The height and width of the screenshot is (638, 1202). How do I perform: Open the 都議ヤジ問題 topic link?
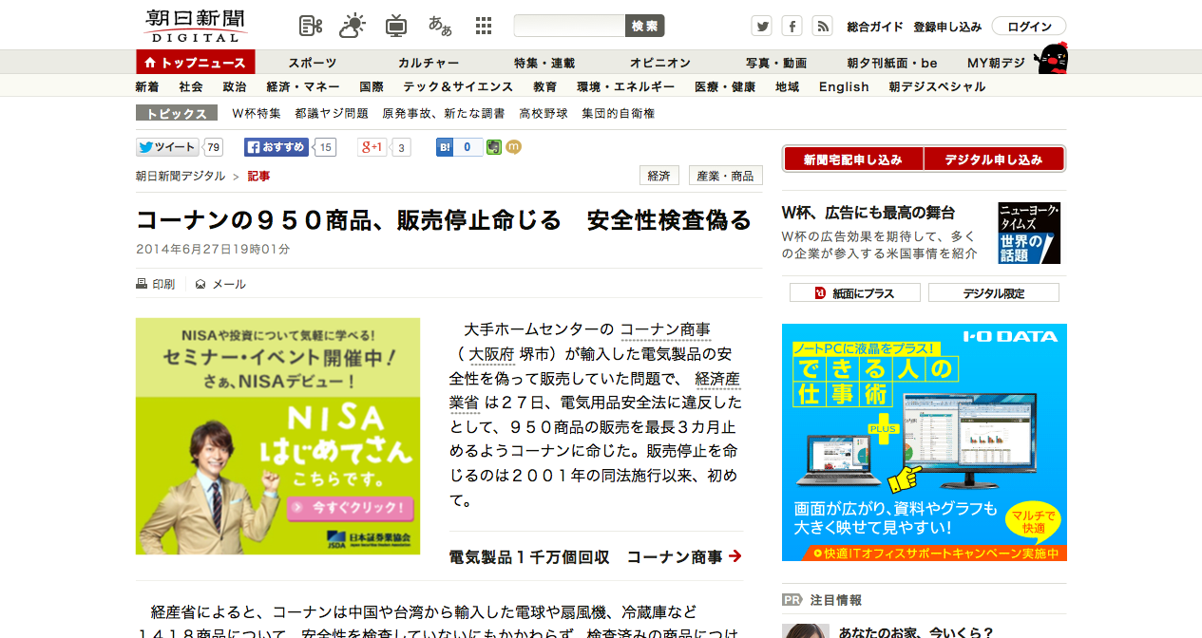pos(332,113)
